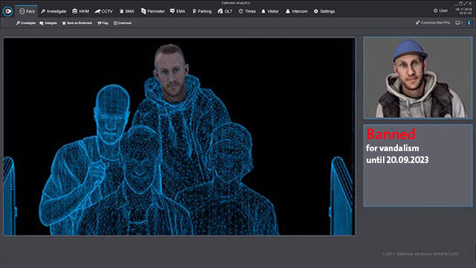Screen dimensions: 476x268
Task: Click the Dallmeier eye logo icon
Action: (7, 11)
